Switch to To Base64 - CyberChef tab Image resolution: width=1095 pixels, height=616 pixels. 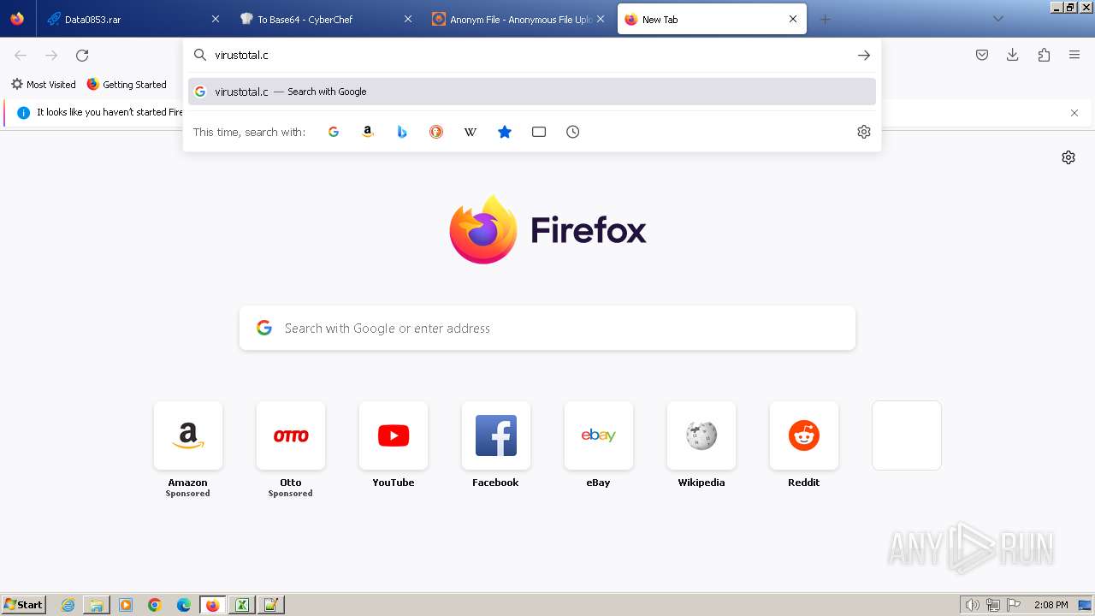323,19
